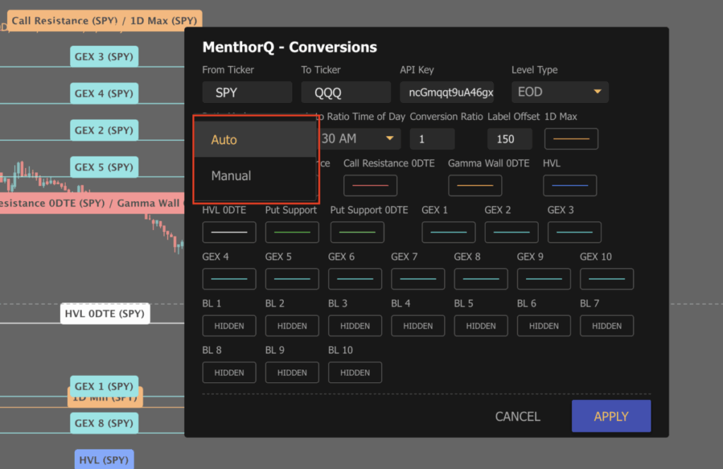Change the Gamma Wall 0DTE line color
Image resolution: width=723 pixels, height=469 pixels.
click(x=474, y=185)
